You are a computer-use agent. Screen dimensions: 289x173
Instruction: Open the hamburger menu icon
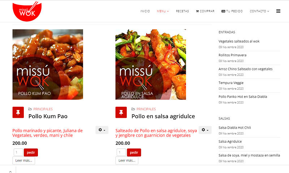278,11
